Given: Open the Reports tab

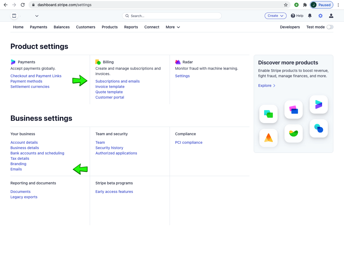Looking at the screenshot, I should (x=131, y=27).
